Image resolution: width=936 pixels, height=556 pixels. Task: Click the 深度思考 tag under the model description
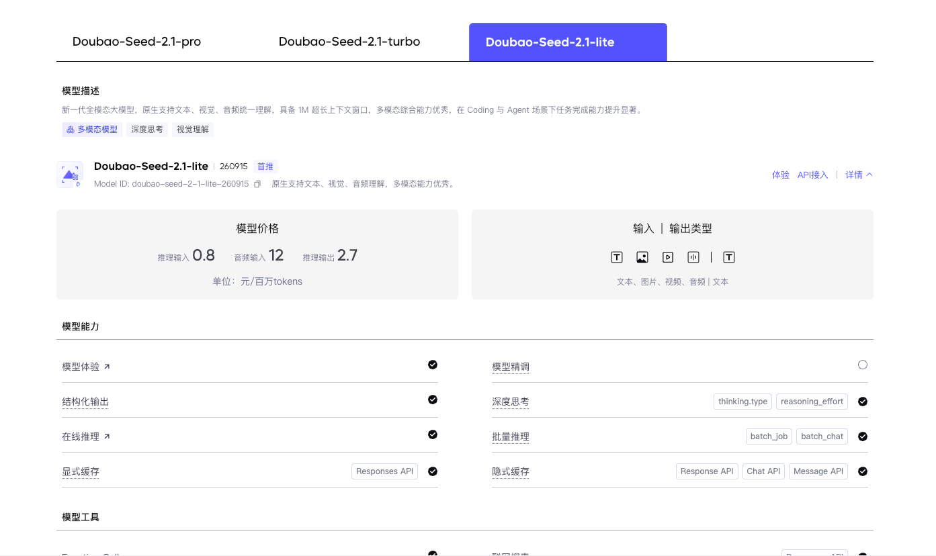[147, 130]
